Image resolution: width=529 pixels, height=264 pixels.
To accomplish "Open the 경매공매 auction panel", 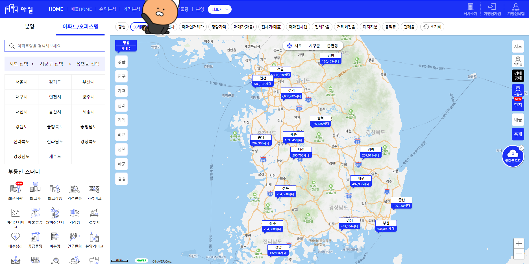I will click(518, 75).
